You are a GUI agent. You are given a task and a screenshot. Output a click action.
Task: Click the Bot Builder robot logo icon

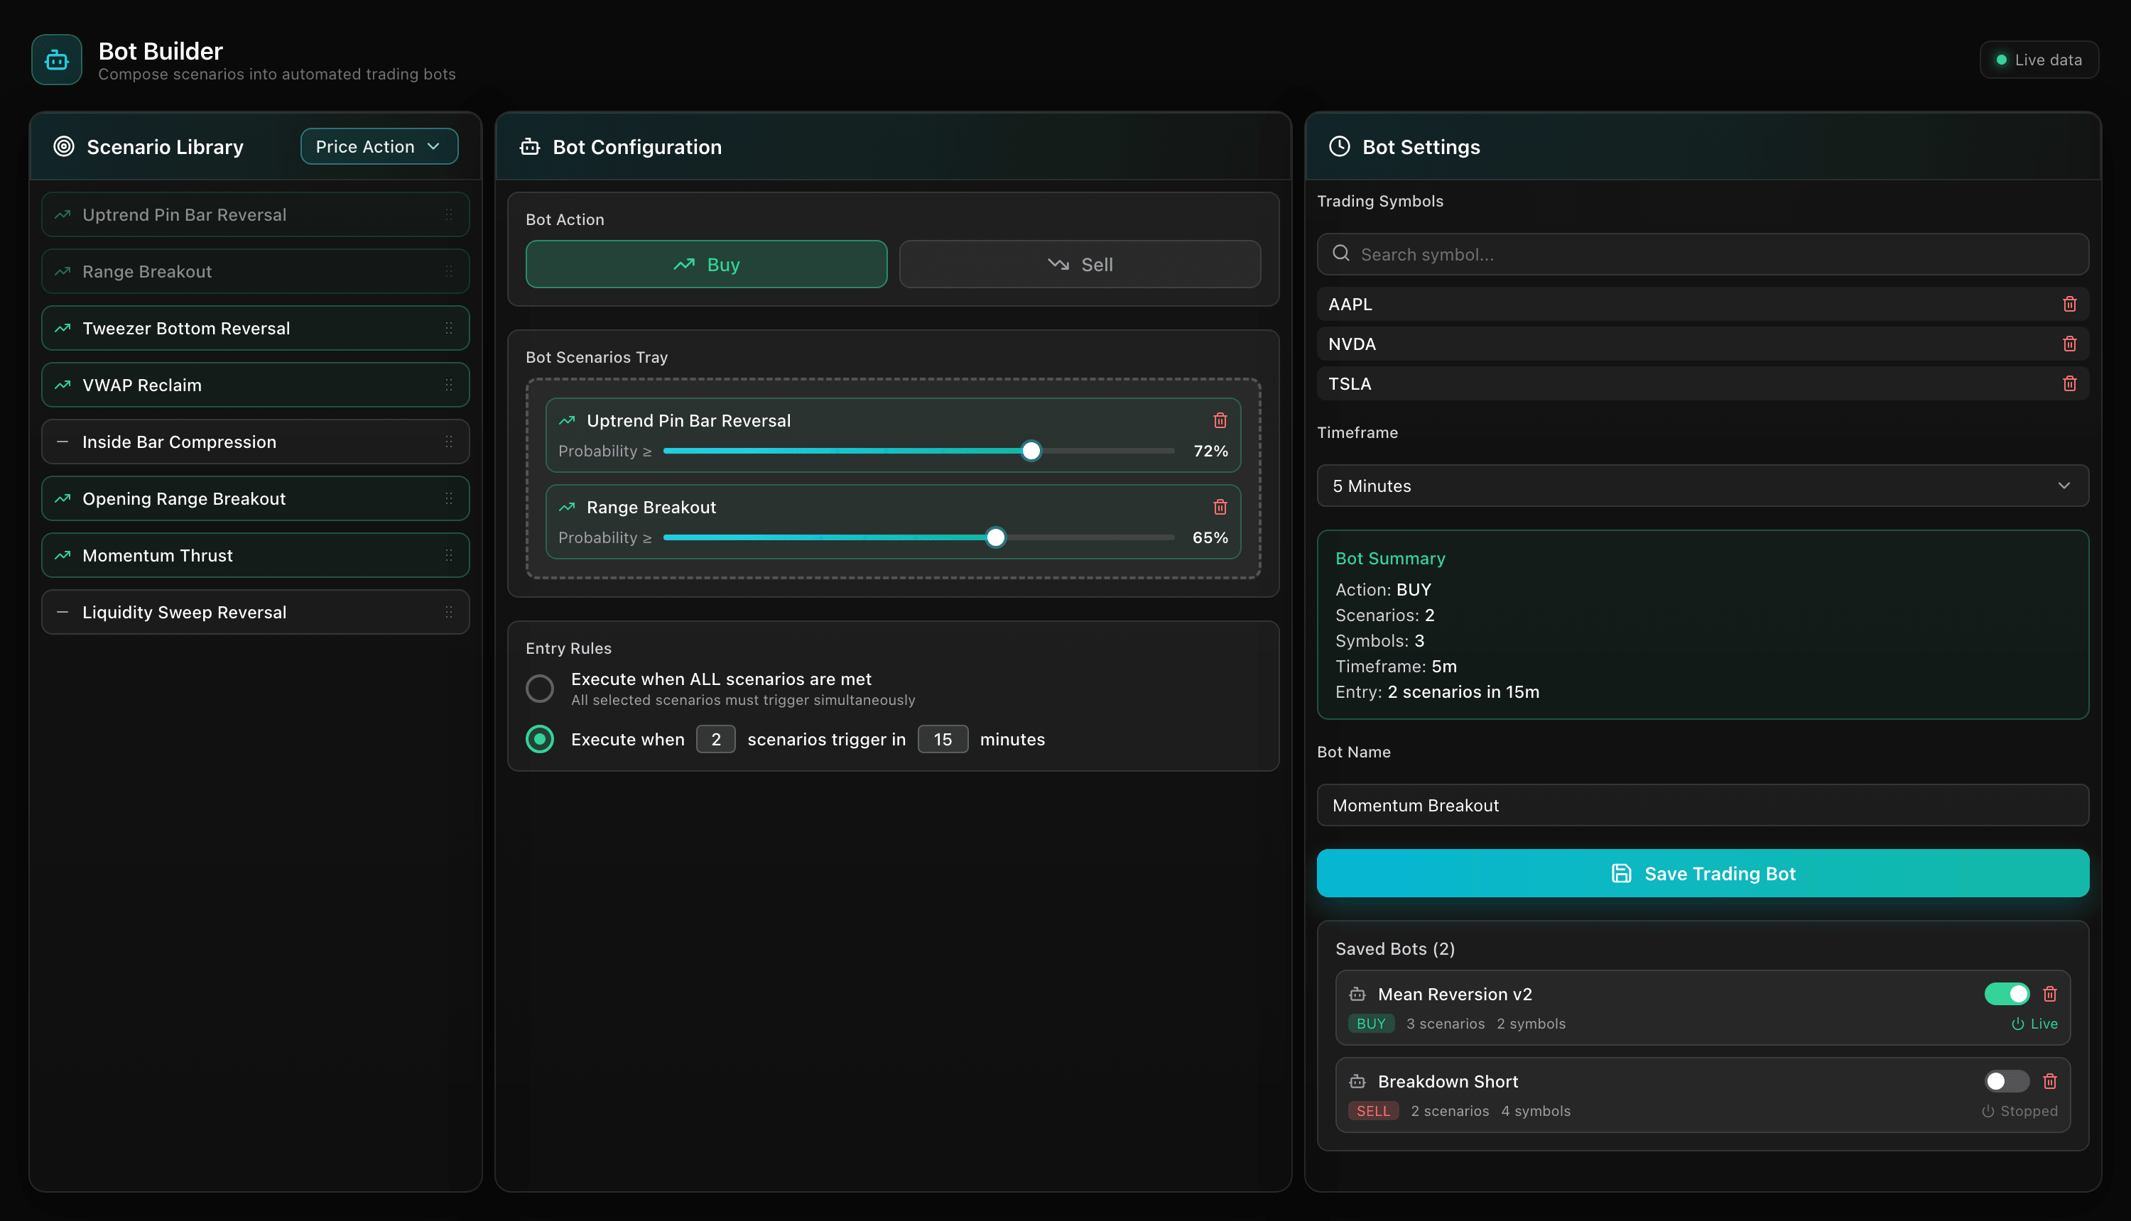point(56,60)
